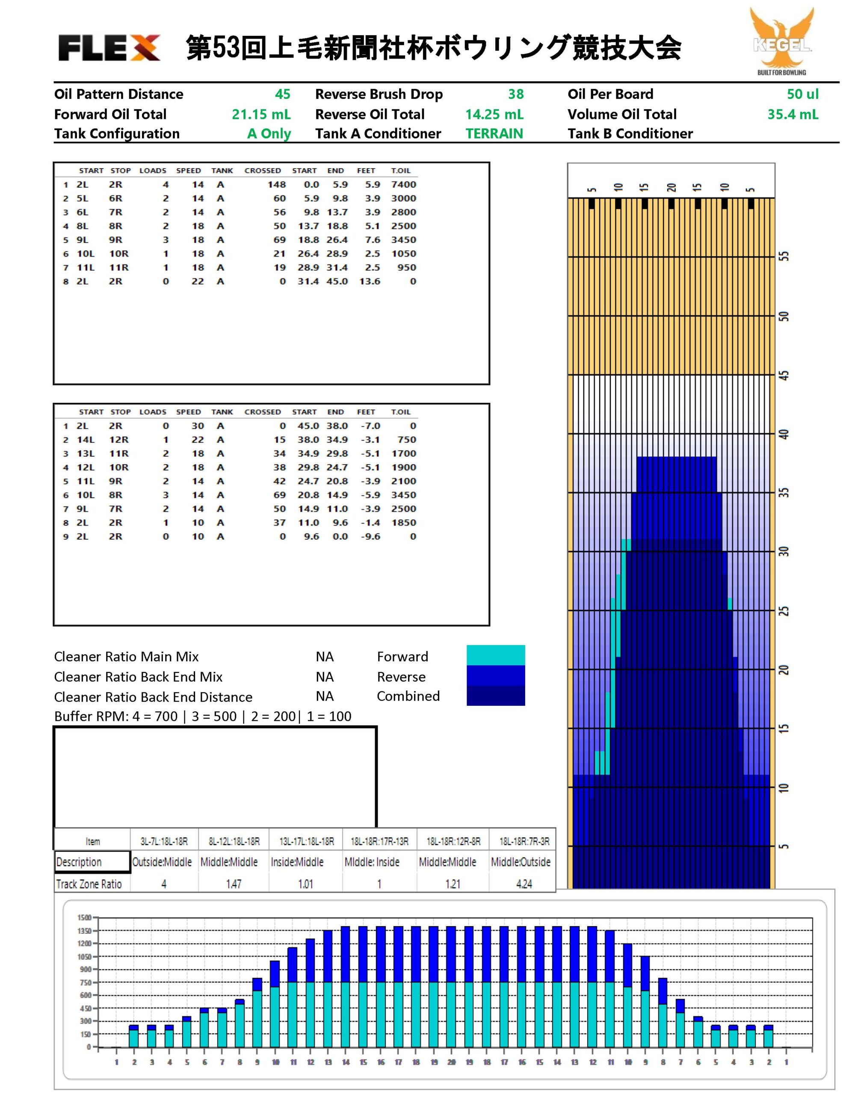This screenshot has height=1095, width=846.
Task: Click the KEGEL eagle logo
Action: [782, 41]
